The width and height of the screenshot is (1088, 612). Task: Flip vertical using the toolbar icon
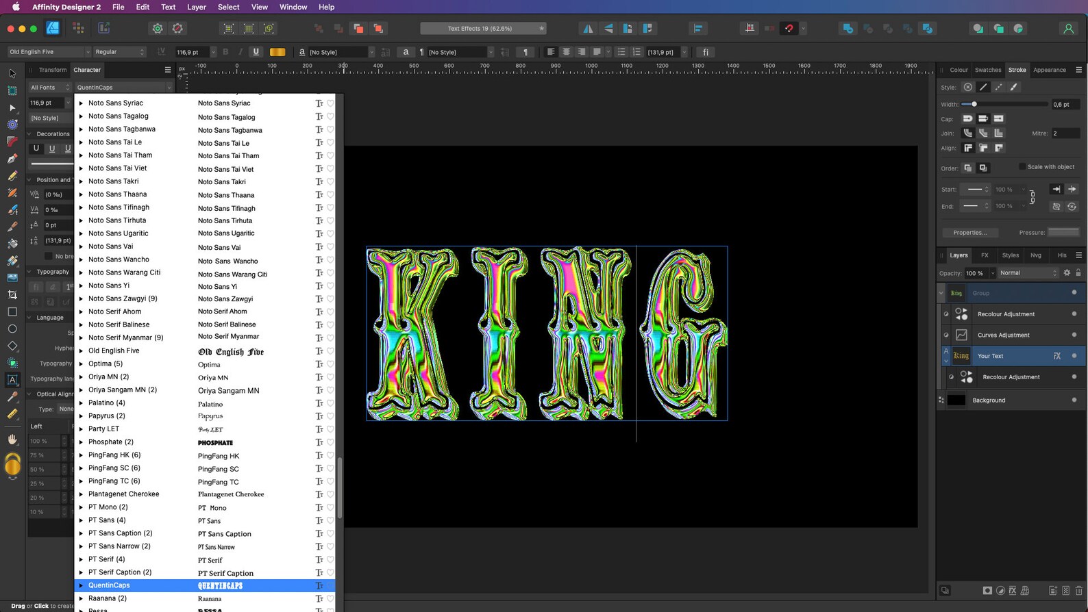pyautogui.click(x=608, y=28)
